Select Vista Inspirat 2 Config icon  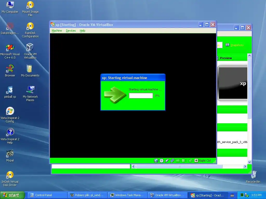(10, 115)
